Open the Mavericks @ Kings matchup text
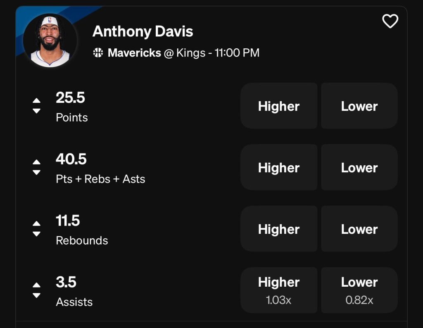The image size is (423, 328). click(183, 53)
